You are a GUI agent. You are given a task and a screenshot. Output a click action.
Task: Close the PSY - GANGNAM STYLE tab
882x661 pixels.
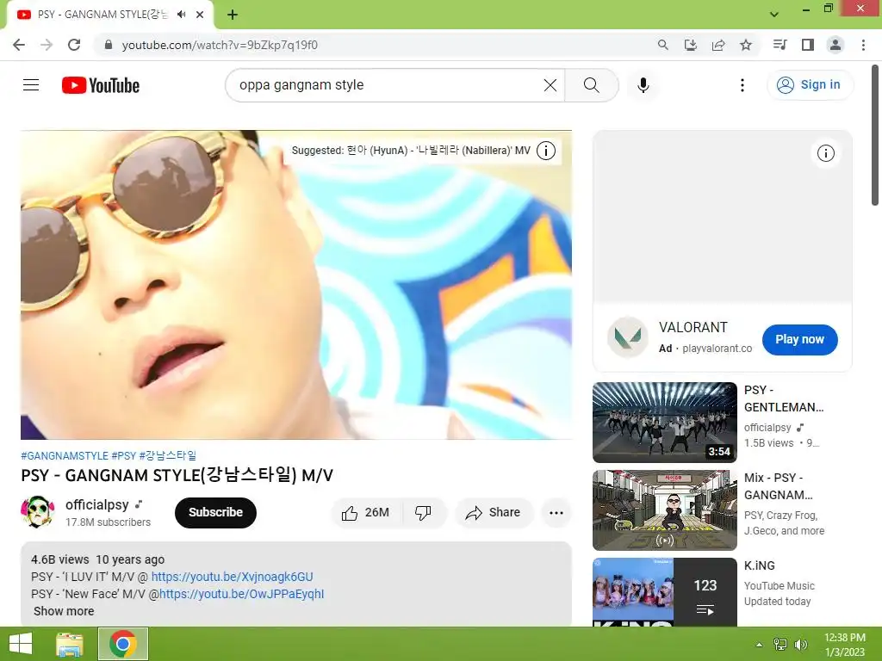click(200, 15)
